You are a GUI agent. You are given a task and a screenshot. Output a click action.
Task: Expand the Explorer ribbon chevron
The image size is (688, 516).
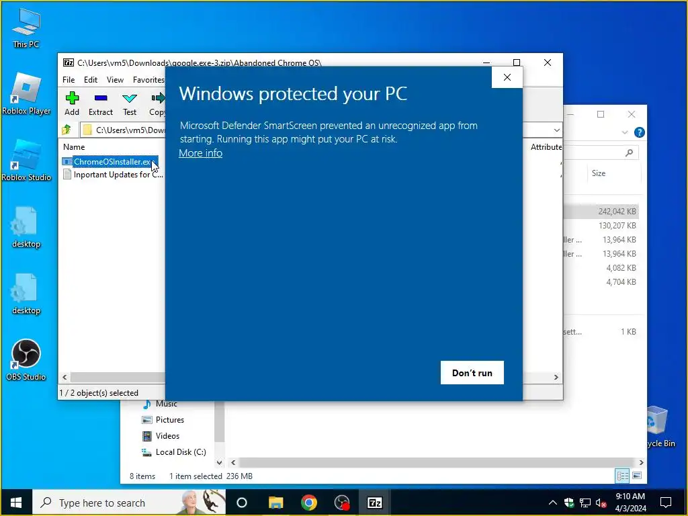click(x=624, y=132)
